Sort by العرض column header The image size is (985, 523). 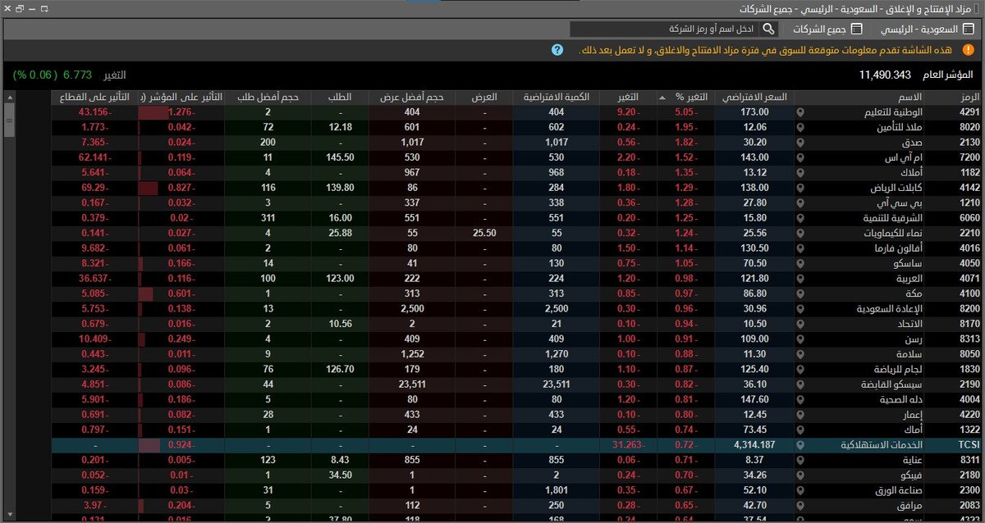pyautogui.click(x=484, y=98)
